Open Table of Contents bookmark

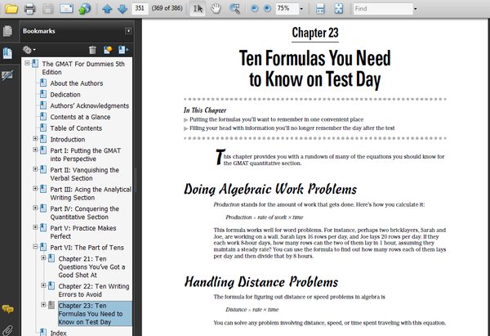tap(76, 128)
